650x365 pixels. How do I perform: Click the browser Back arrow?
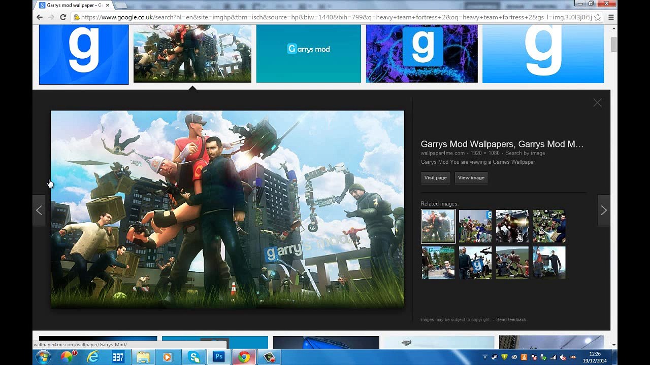point(40,17)
